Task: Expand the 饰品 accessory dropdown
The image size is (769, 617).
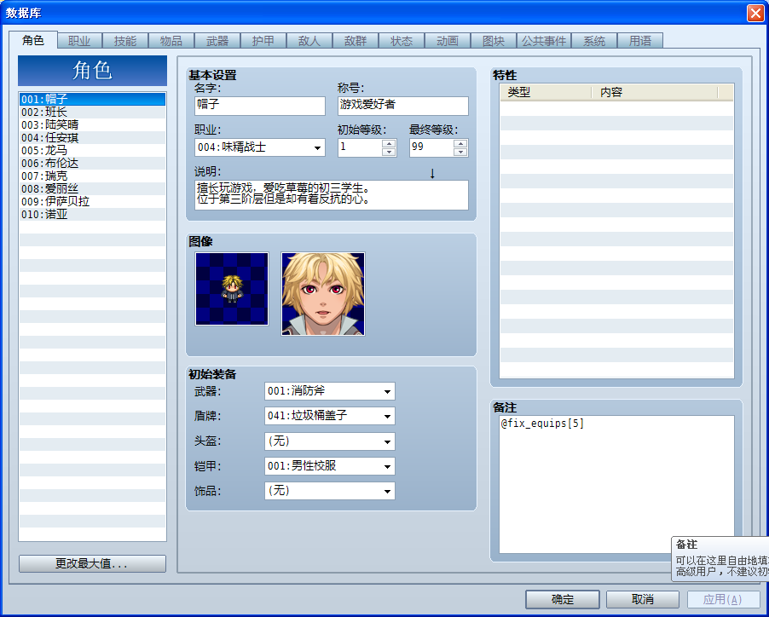Action: [330, 491]
